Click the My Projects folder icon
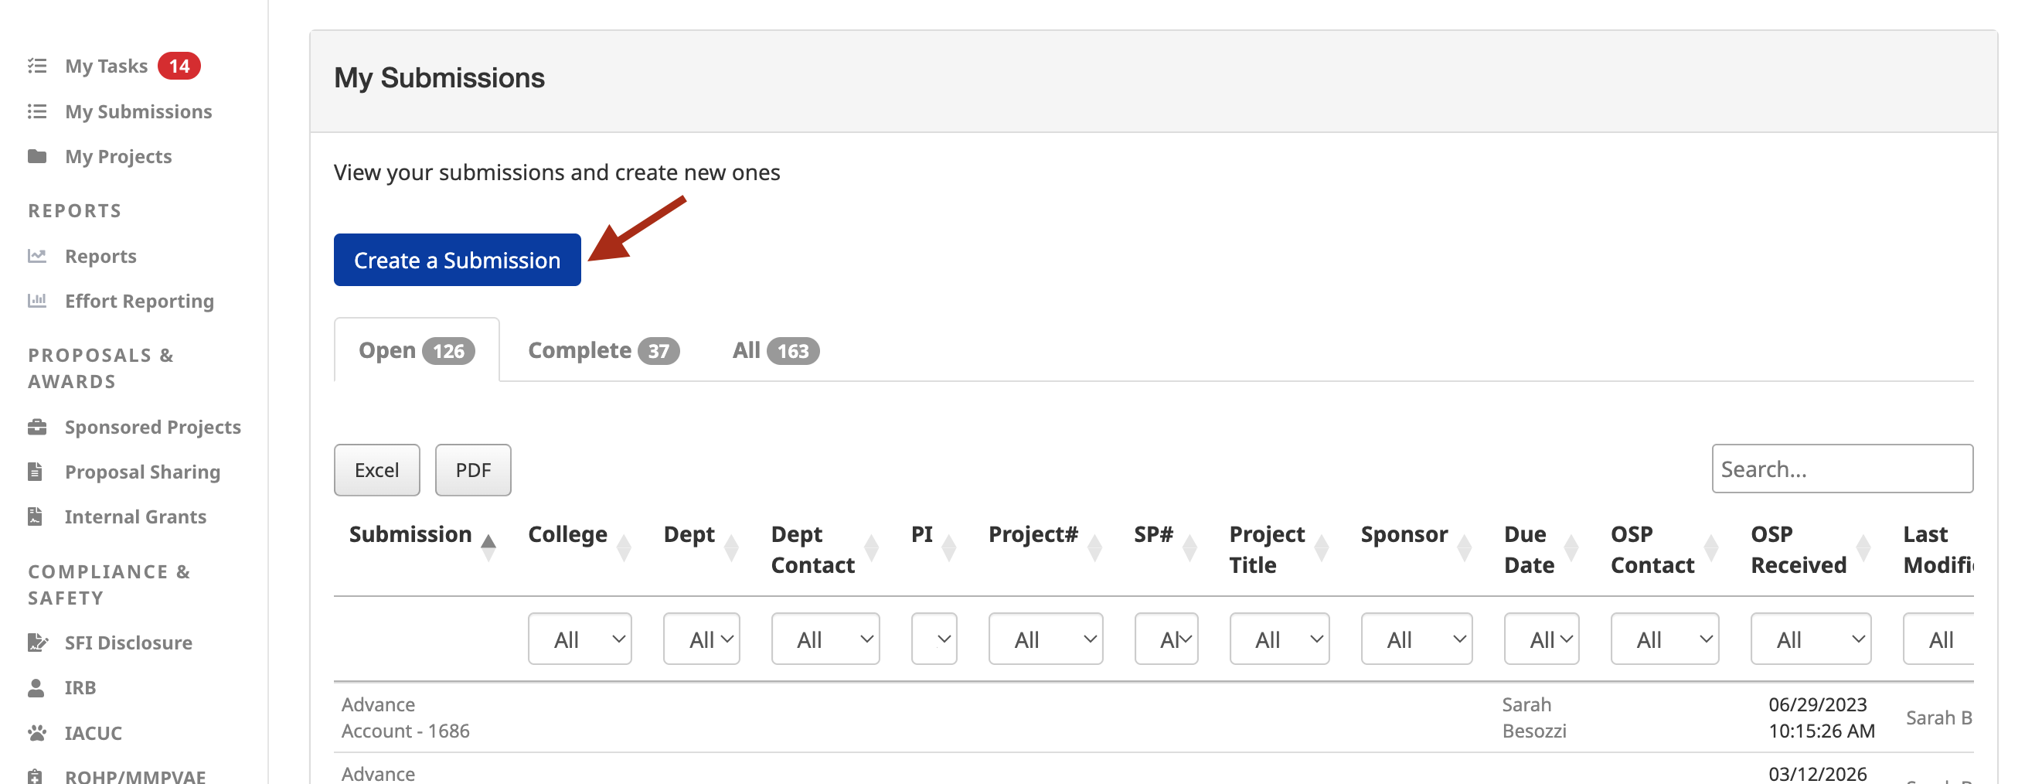 [x=37, y=156]
